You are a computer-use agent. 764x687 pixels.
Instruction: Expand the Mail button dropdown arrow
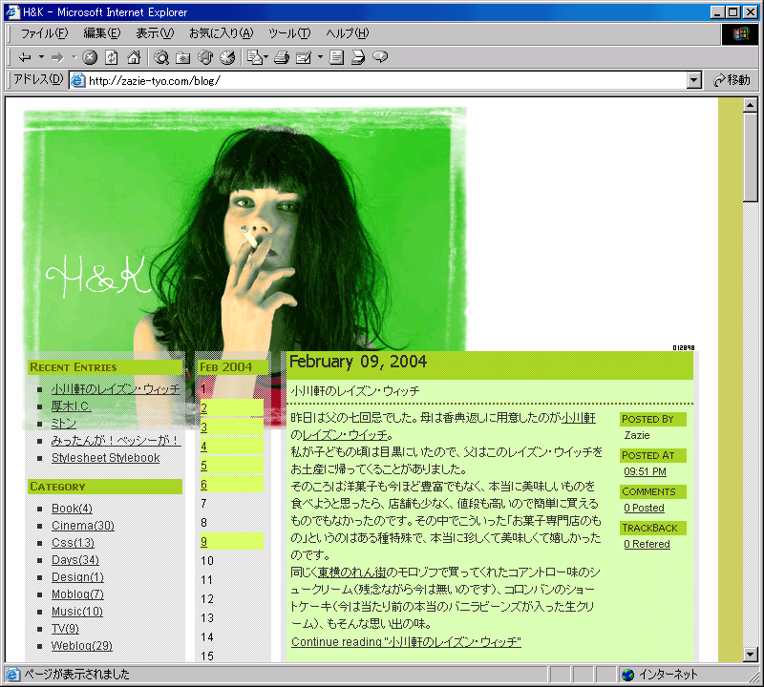[266, 57]
